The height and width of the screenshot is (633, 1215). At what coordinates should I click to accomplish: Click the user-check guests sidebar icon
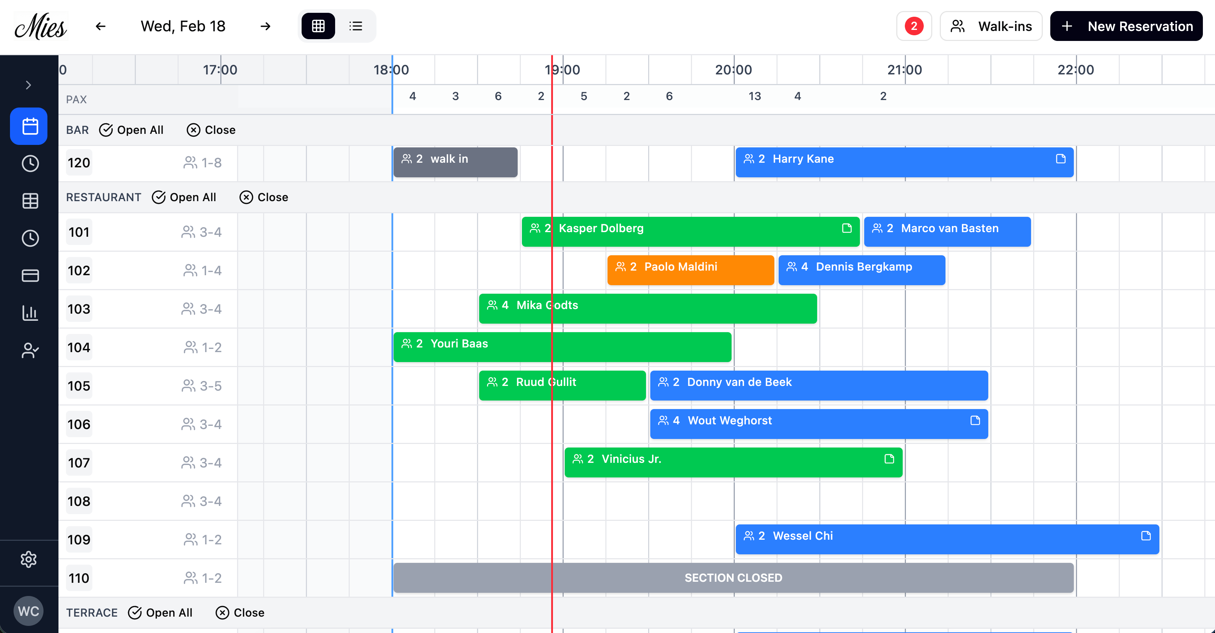point(30,350)
